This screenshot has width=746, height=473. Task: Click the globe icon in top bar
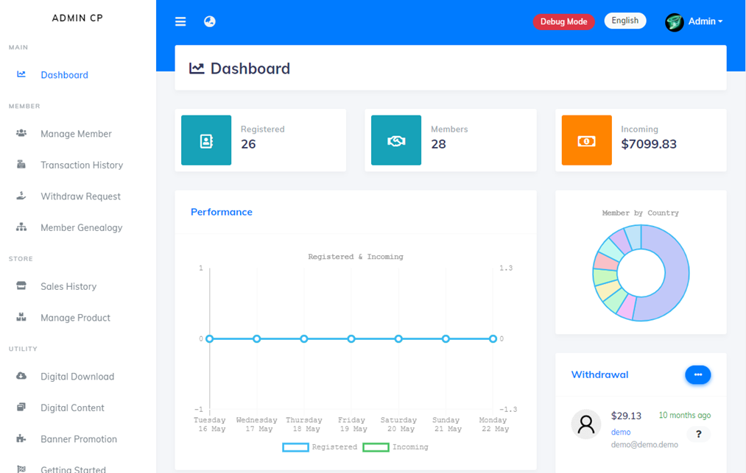(210, 21)
